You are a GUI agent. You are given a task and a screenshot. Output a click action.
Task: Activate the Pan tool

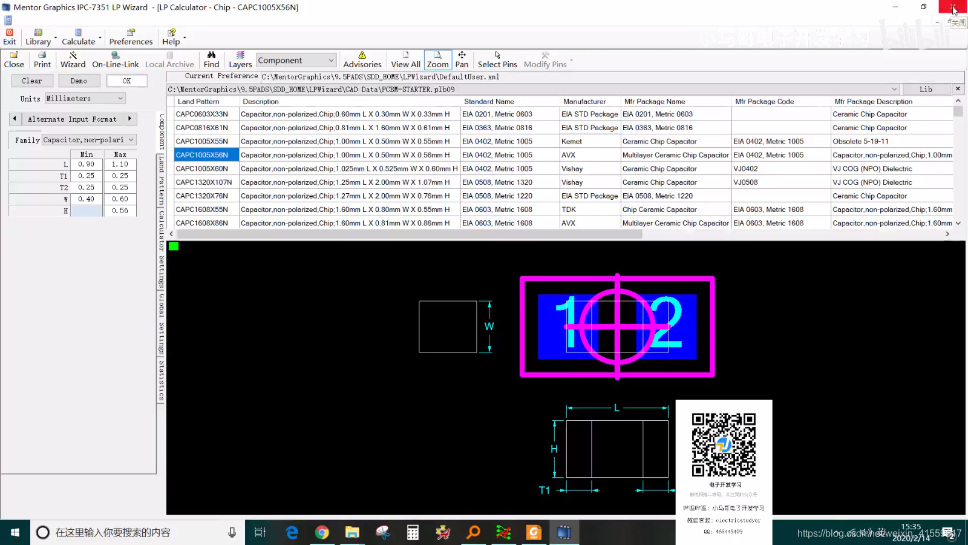pos(462,59)
